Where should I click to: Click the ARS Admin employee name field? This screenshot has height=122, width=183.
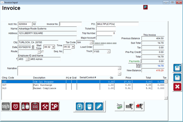(x=45, y=59)
